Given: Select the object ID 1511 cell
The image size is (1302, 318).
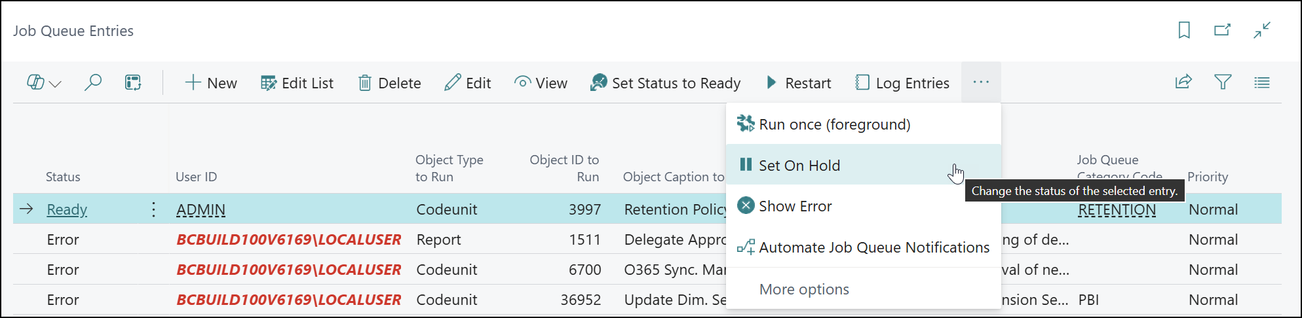Looking at the screenshot, I should 584,239.
